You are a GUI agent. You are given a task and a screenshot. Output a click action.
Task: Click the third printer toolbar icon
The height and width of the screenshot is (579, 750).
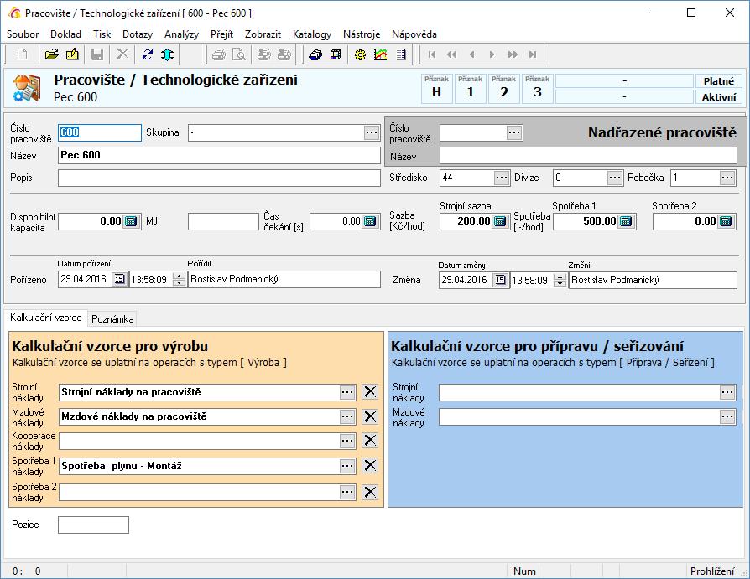pyautogui.click(x=263, y=54)
